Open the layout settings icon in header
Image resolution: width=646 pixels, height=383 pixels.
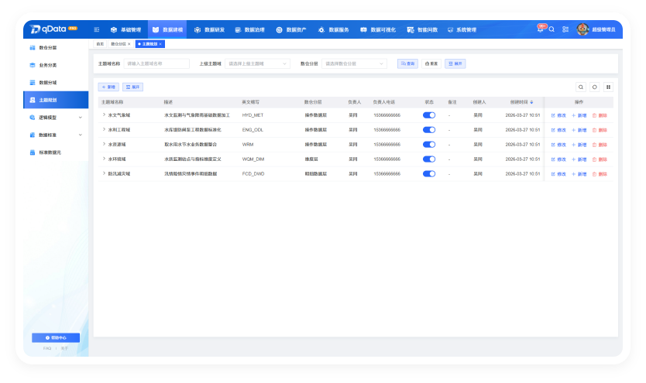point(565,29)
